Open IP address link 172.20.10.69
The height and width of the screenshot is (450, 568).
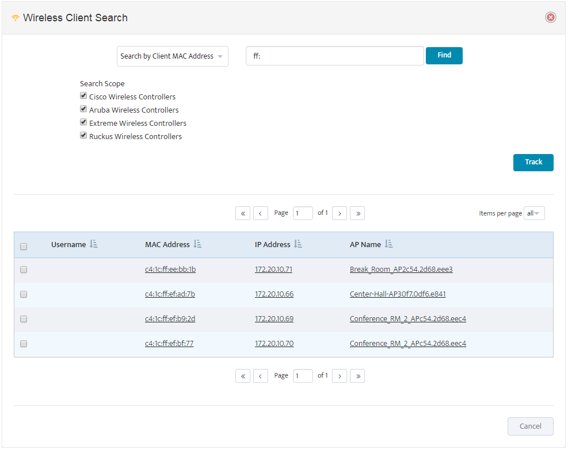pyautogui.click(x=275, y=319)
